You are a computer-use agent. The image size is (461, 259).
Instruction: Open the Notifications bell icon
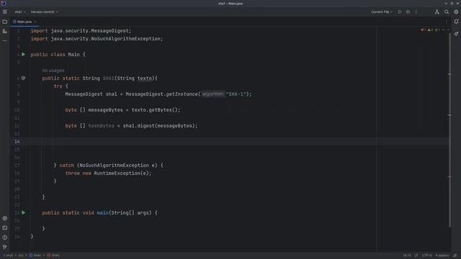tap(456, 22)
